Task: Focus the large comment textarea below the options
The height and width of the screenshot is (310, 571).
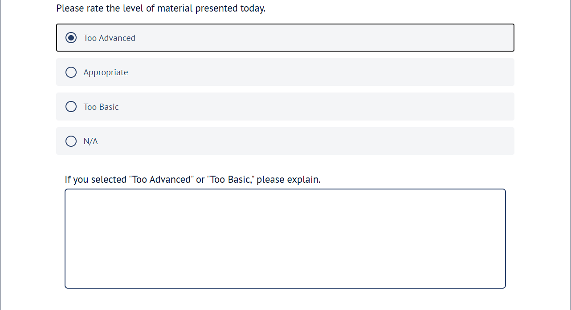Action: 285,238
